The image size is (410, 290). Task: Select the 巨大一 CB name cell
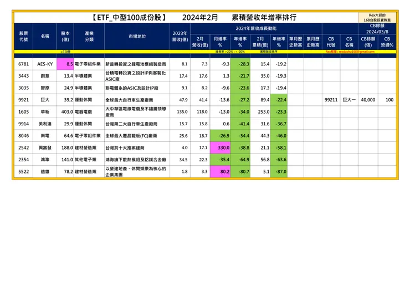(x=349, y=100)
